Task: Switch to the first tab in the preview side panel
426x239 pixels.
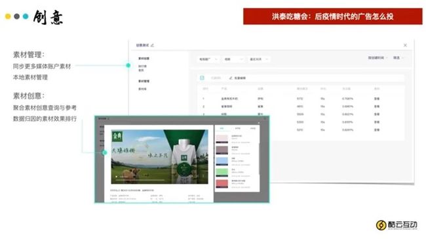Action: pos(222,128)
